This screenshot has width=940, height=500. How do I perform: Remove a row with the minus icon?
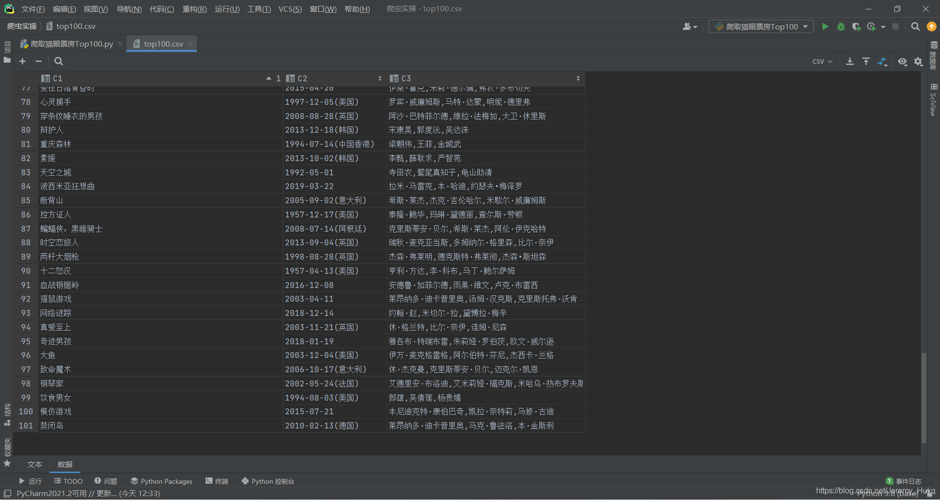click(39, 61)
